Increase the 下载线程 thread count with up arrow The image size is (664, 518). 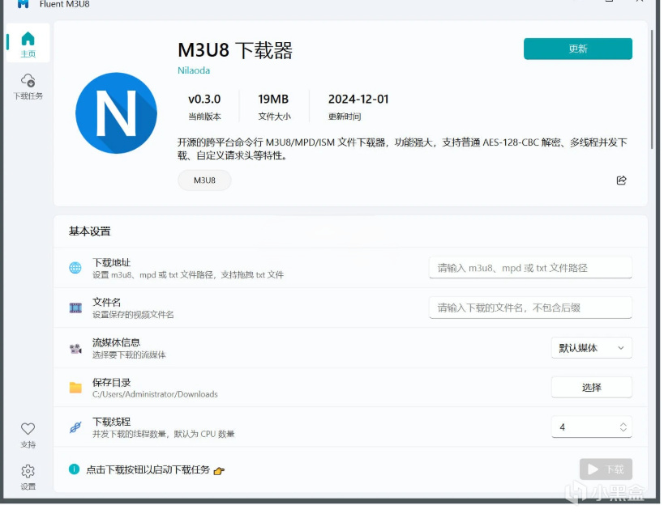click(x=623, y=424)
